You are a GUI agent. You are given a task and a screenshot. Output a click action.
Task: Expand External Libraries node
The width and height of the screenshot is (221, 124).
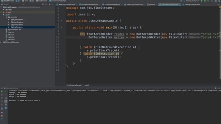(x=1, y=42)
